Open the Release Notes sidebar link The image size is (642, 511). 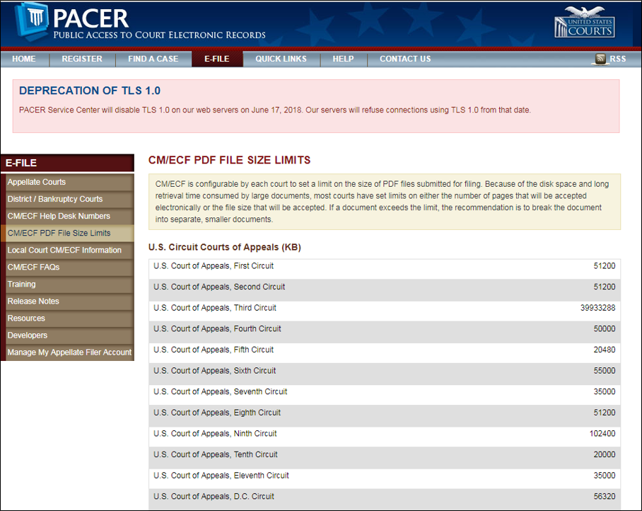click(69, 302)
